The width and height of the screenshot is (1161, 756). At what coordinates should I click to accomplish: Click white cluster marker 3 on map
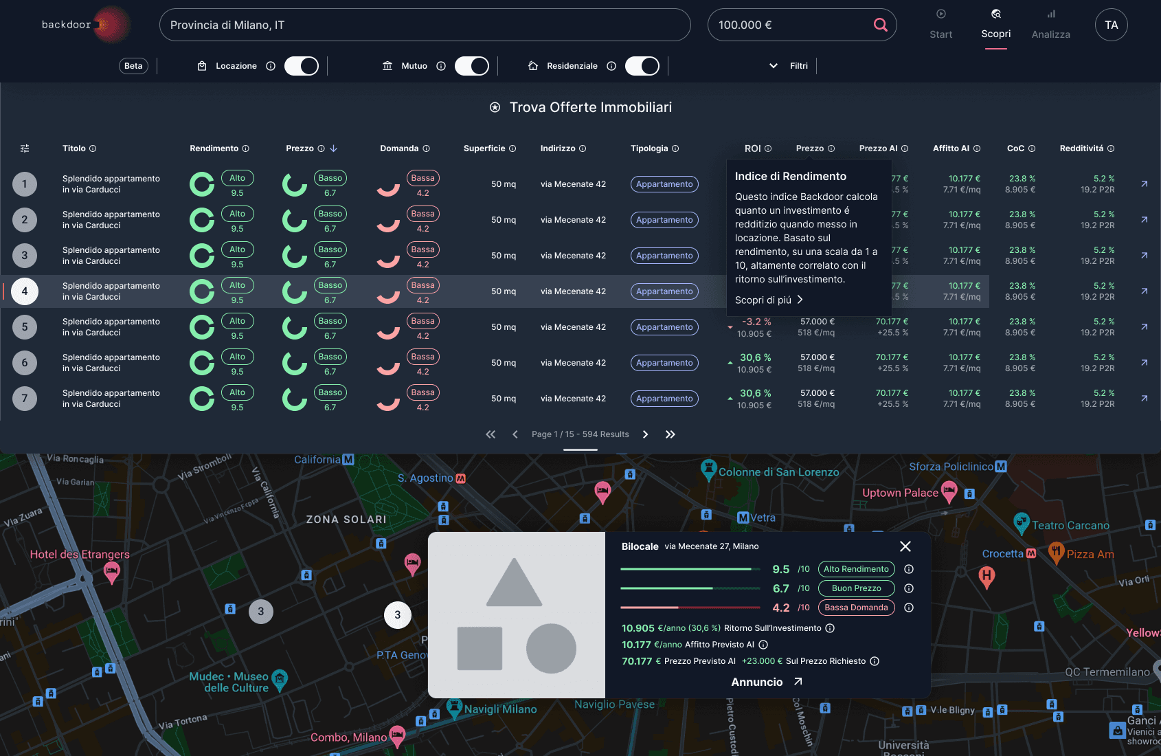397,615
